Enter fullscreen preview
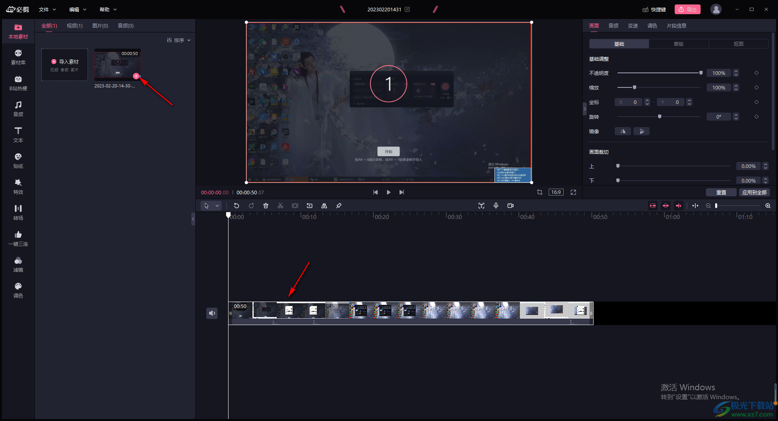778x421 pixels. tap(573, 192)
